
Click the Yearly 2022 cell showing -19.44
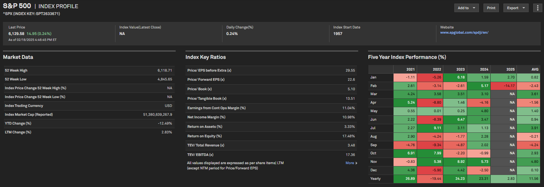pos(430,179)
